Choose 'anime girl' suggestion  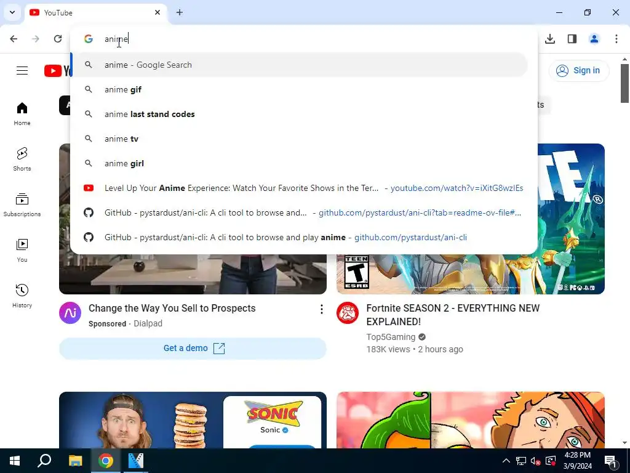[x=299, y=163]
